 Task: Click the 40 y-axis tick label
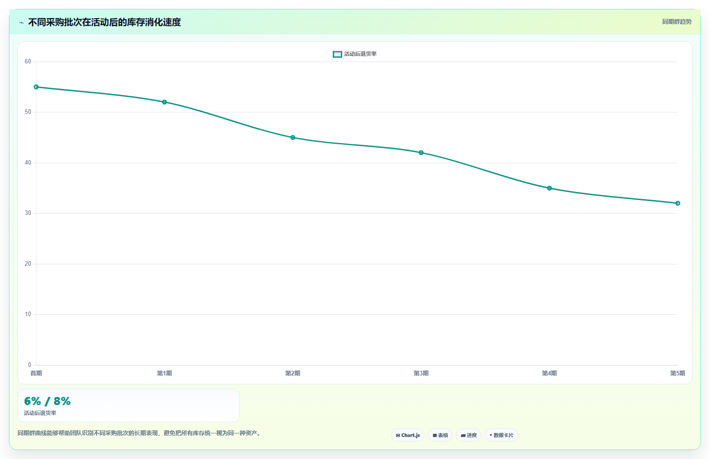click(x=28, y=163)
